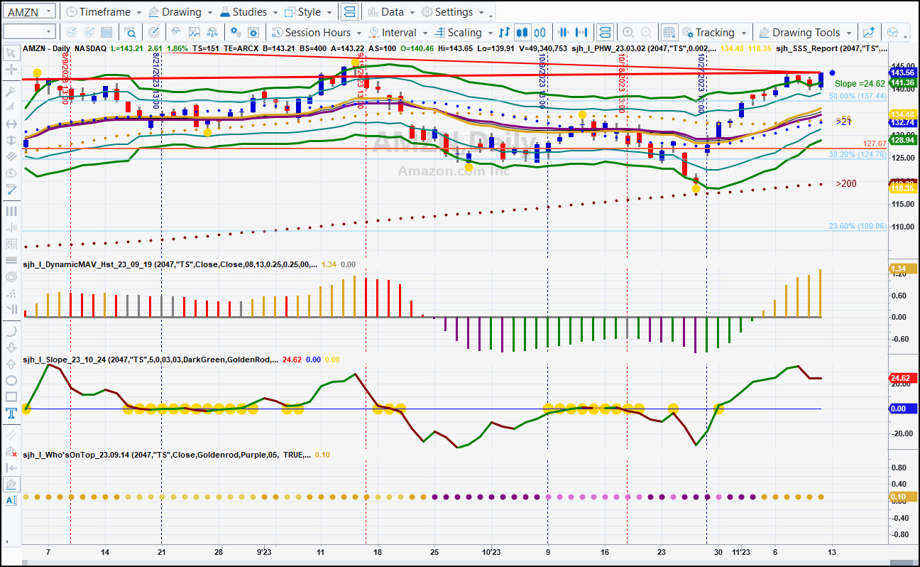The height and width of the screenshot is (567, 920).
Task: Click the 127.07 red horizontal line label
Action: point(875,144)
